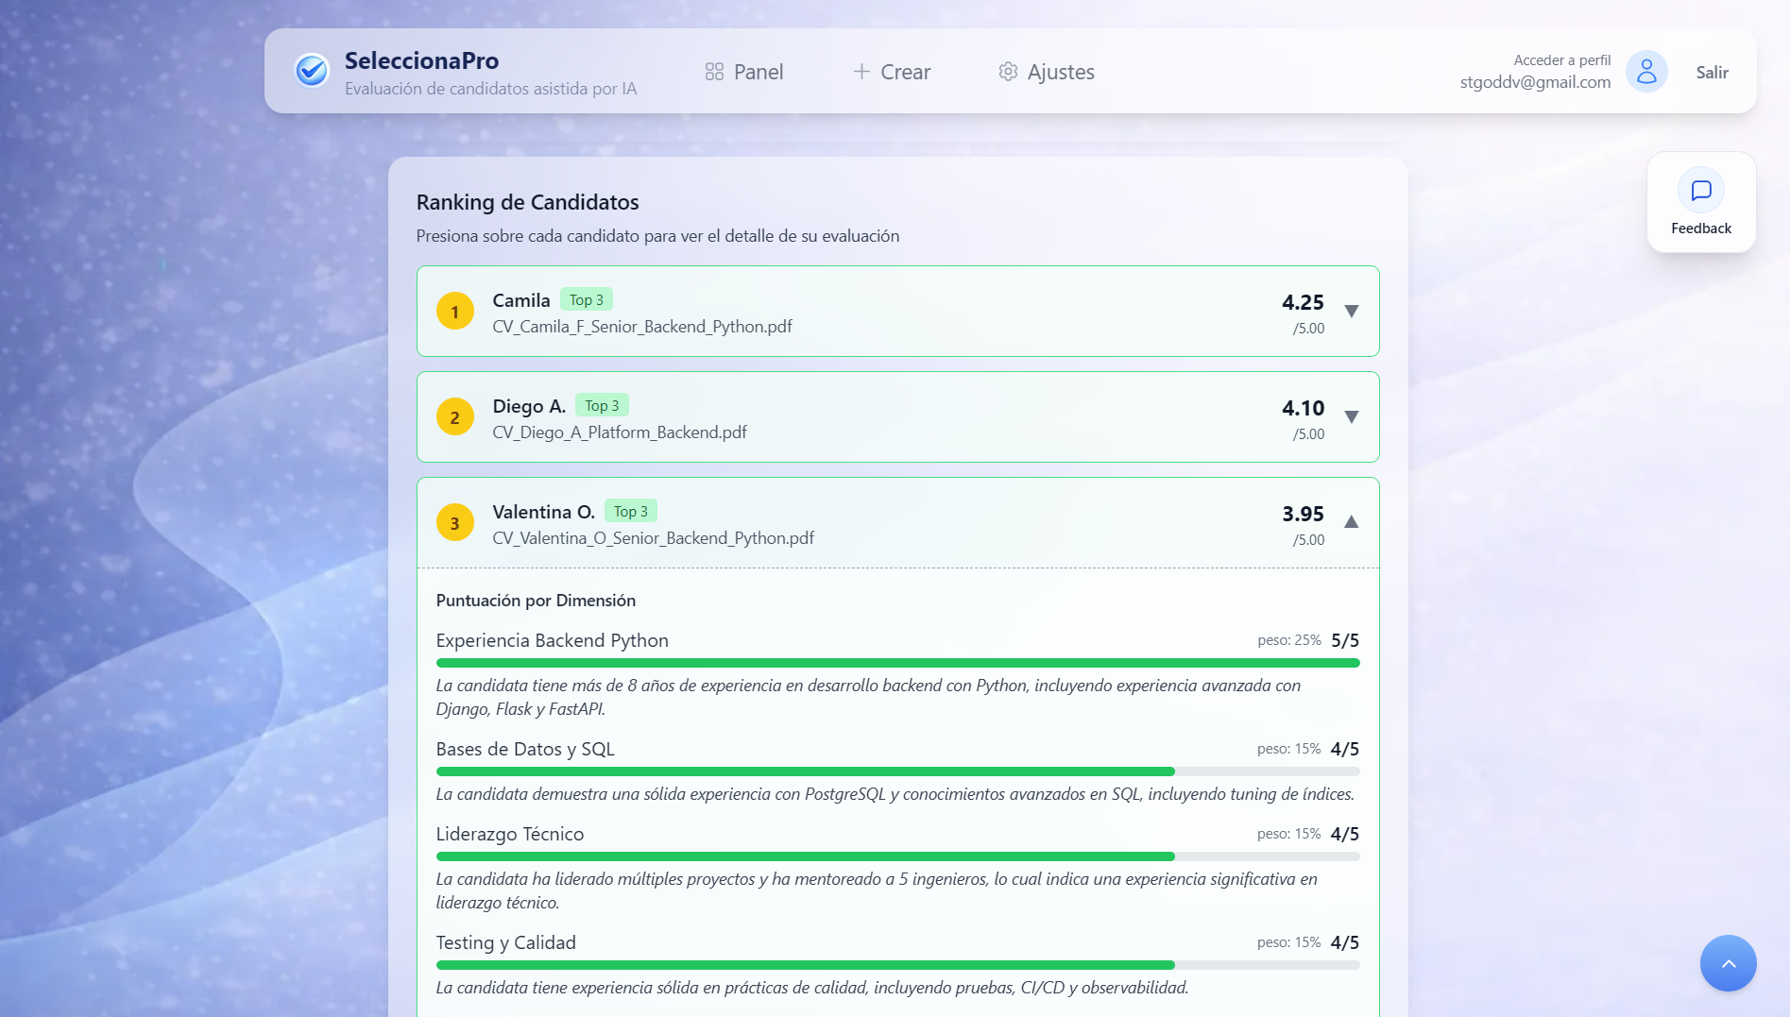This screenshot has width=1790, height=1017.
Task: Open the Feedback chat bubble icon
Action: pyautogui.click(x=1700, y=191)
